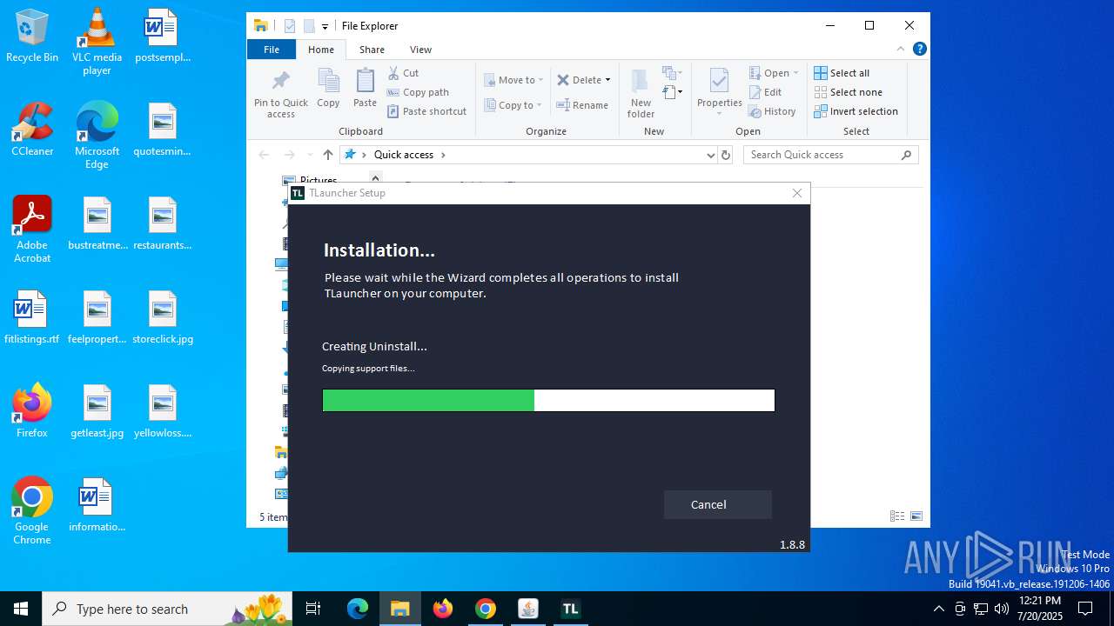Expand the Delete dropdown arrow
Image resolution: width=1114 pixels, height=626 pixels.
pos(607,80)
